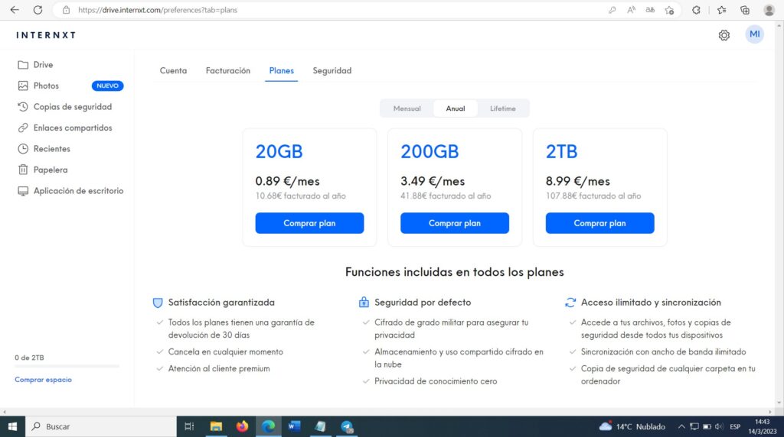Screen dimensions: 784x437
Task: View site info lock icon
Action: click(x=66, y=9)
